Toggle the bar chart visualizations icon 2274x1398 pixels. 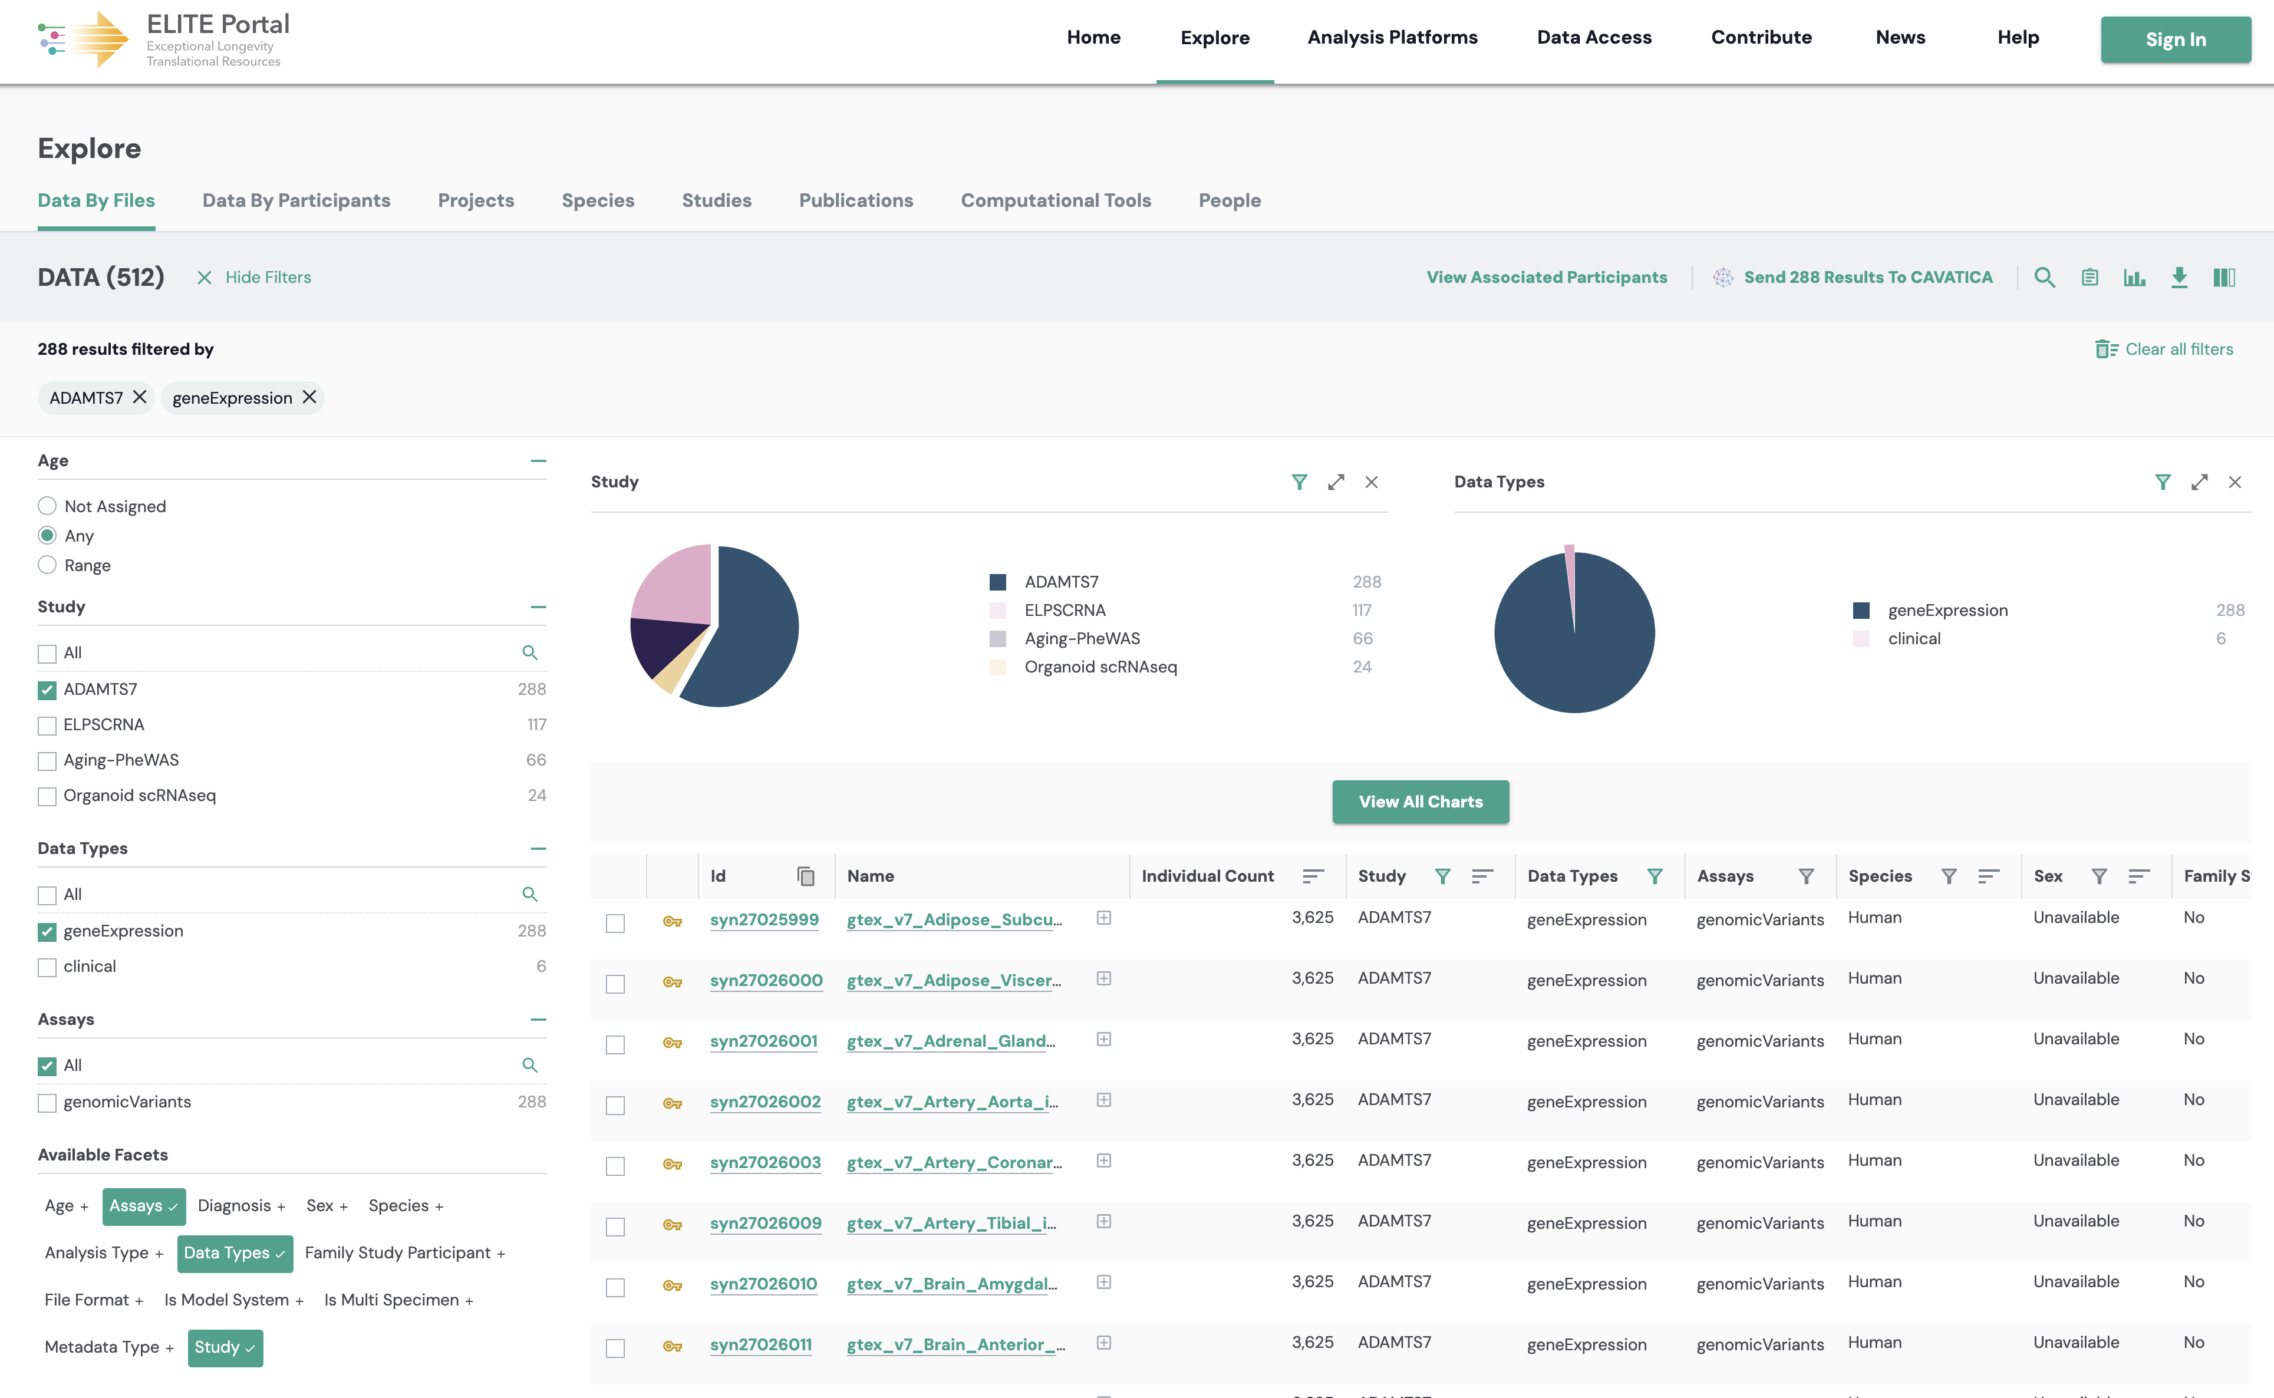pos(2134,278)
